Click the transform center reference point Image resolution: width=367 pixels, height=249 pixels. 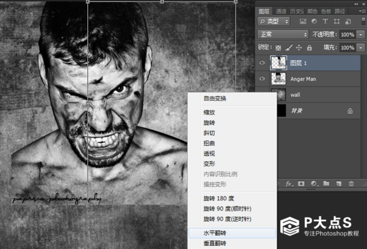[x=162, y=103]
